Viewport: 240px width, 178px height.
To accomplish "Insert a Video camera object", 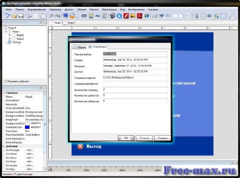I will tap(112, 16).
